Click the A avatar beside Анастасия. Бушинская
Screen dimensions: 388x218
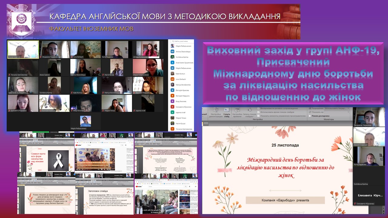point(172,62)
